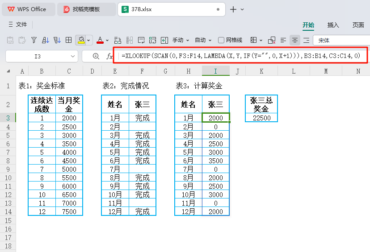Click the align right icon
The image size is (370, 252).
pyautogui.click(x=306, y=40)
